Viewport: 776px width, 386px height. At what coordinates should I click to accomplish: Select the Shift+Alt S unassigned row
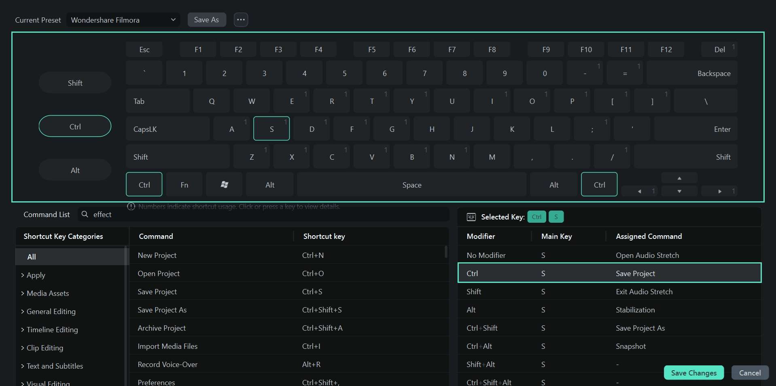click(x=609, y=364)
